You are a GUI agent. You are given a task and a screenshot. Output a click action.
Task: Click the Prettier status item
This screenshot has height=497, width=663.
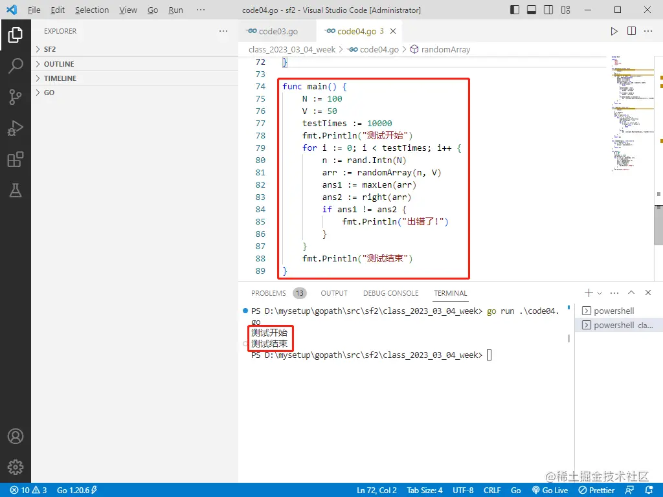596,491
